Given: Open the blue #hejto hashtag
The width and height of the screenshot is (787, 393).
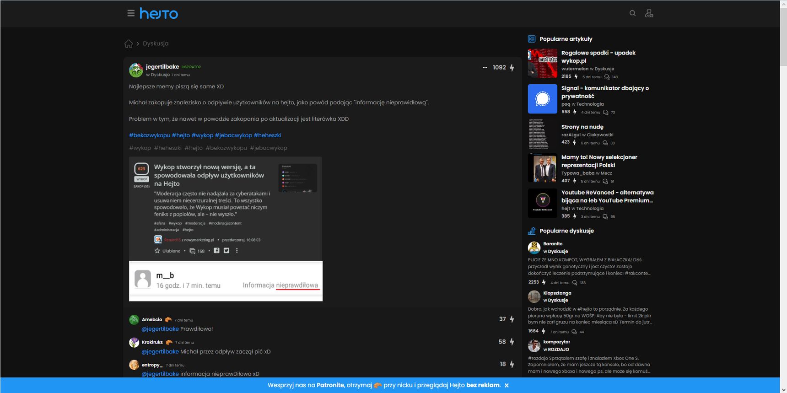Looking at the screenshot, I should 181,135.
